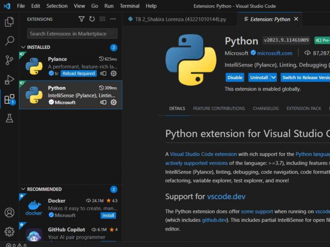The height and width of the screenshot is (247, 330).
Task: Open the Help menu
Action: [x=151, y=6]
